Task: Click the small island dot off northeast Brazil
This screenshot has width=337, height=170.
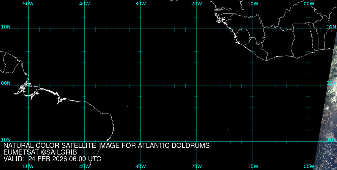Action: [127, 107]
